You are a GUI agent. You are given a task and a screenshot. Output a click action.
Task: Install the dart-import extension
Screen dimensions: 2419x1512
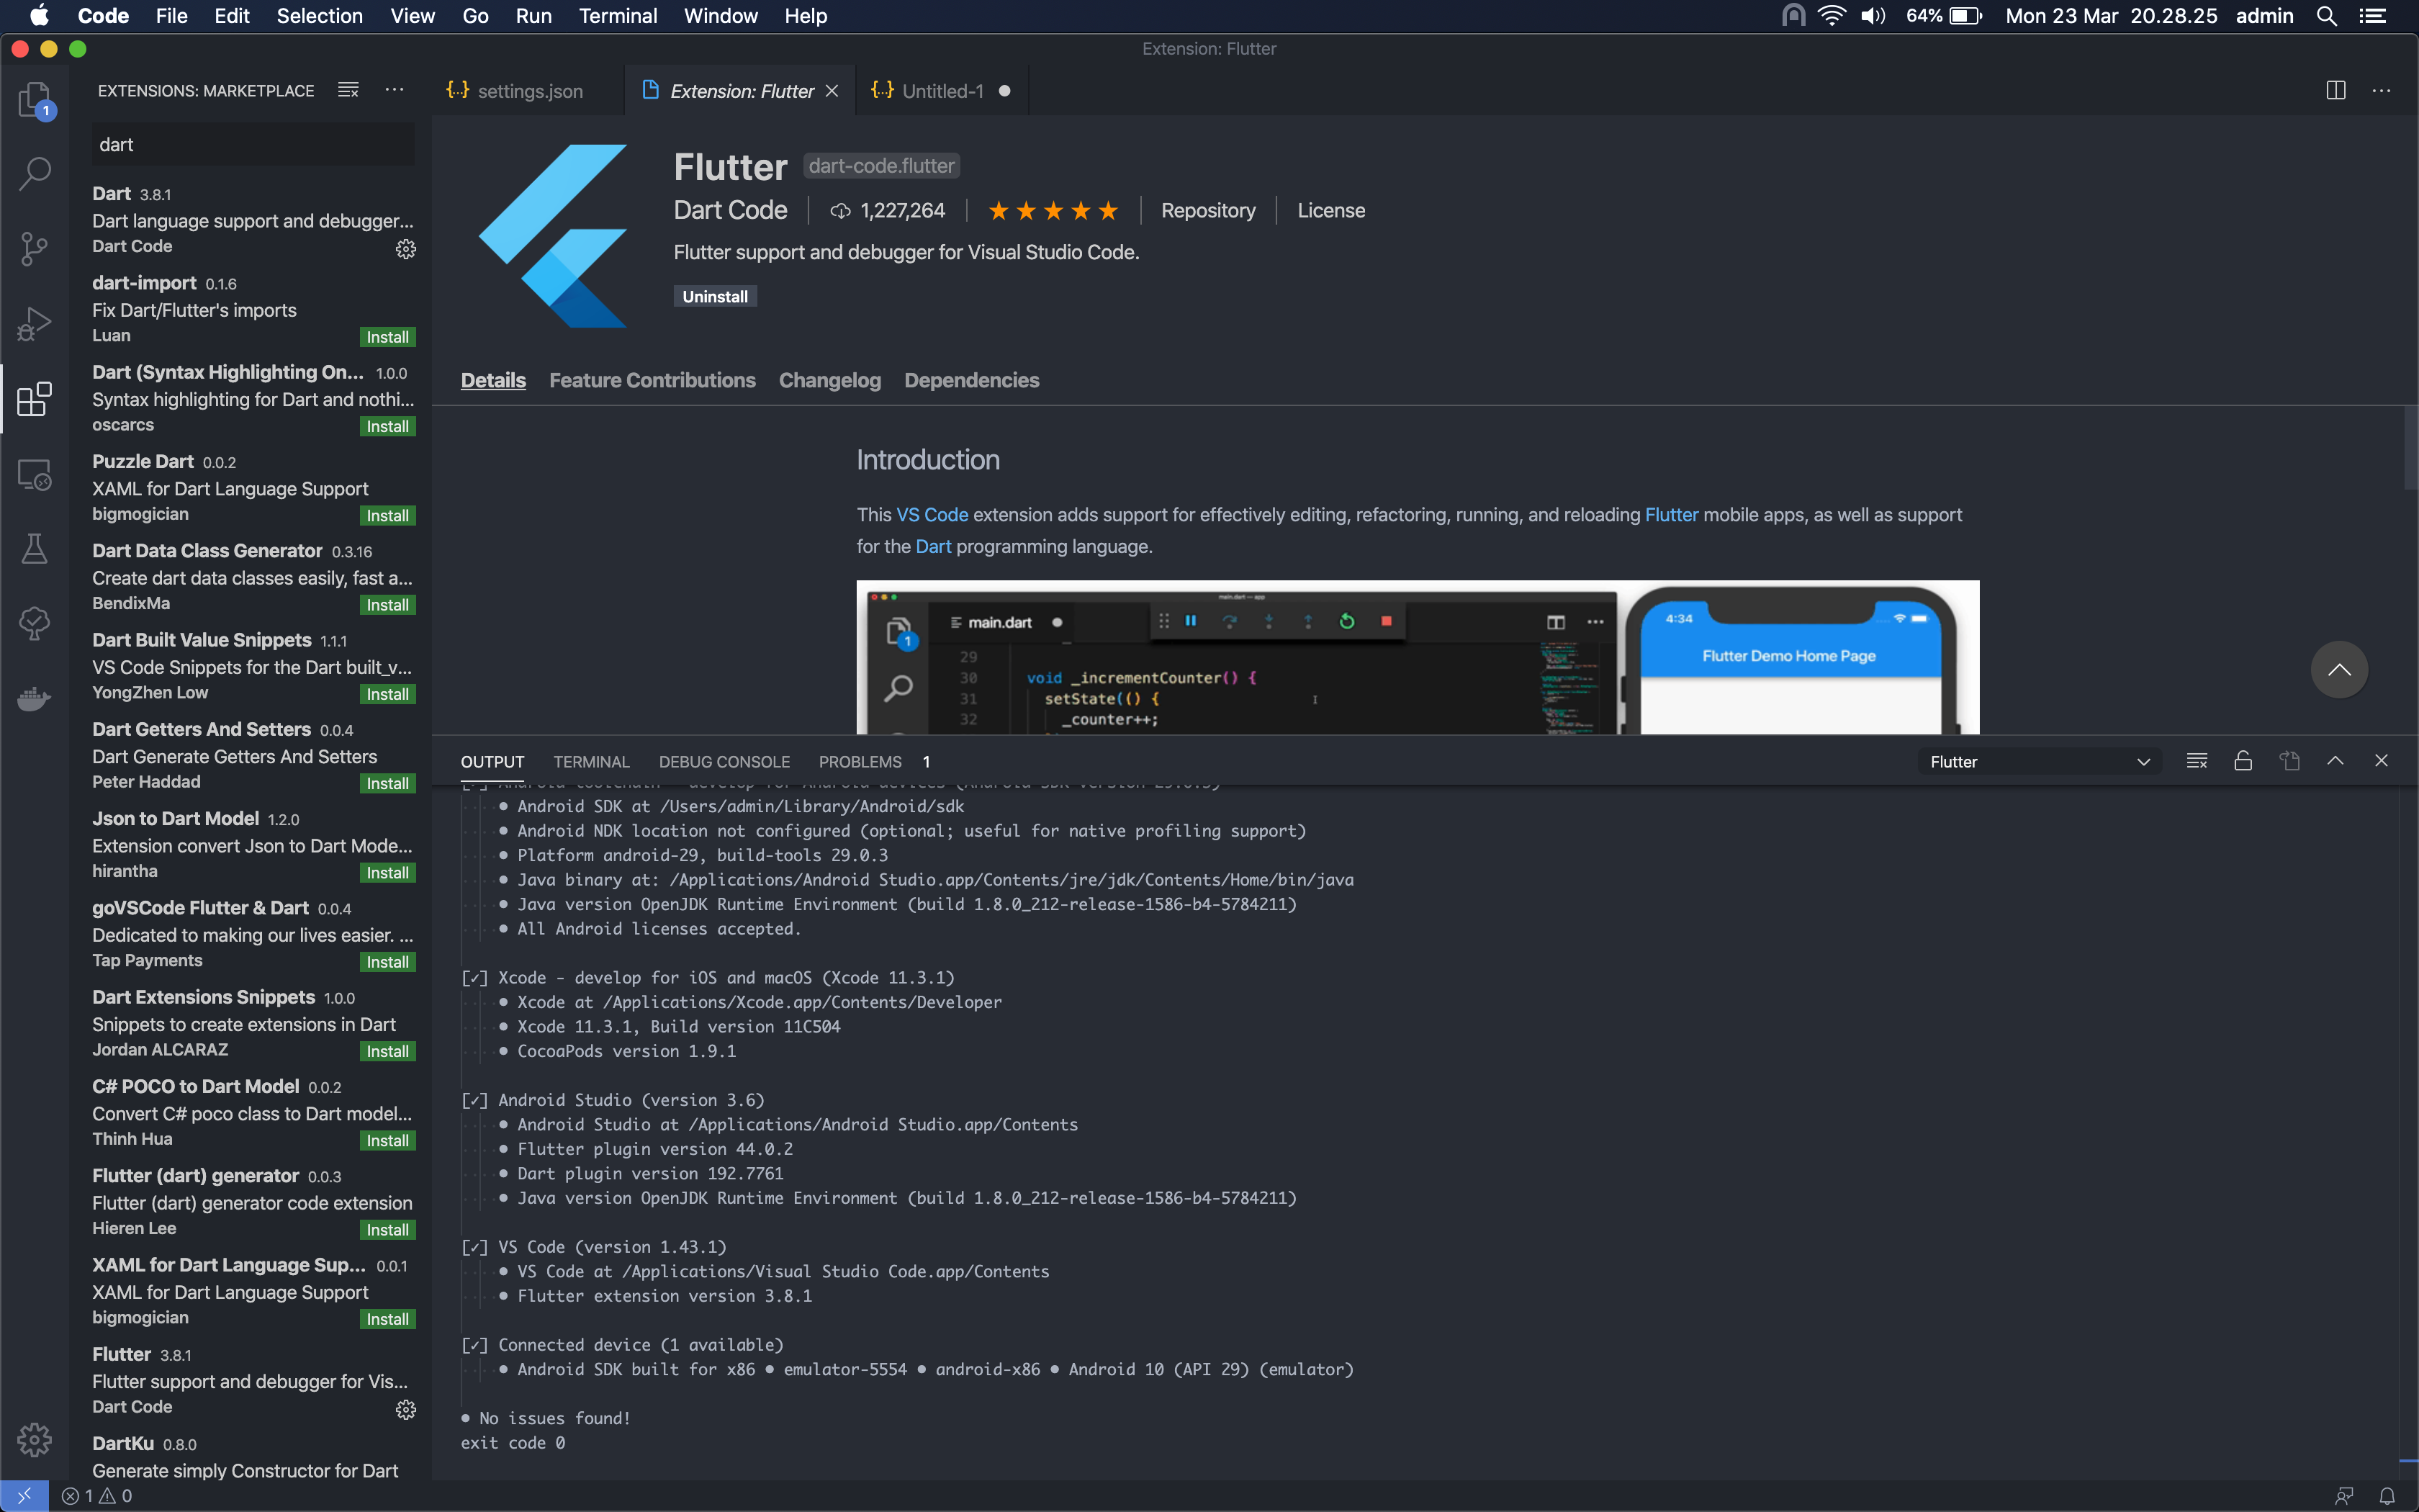387,337
